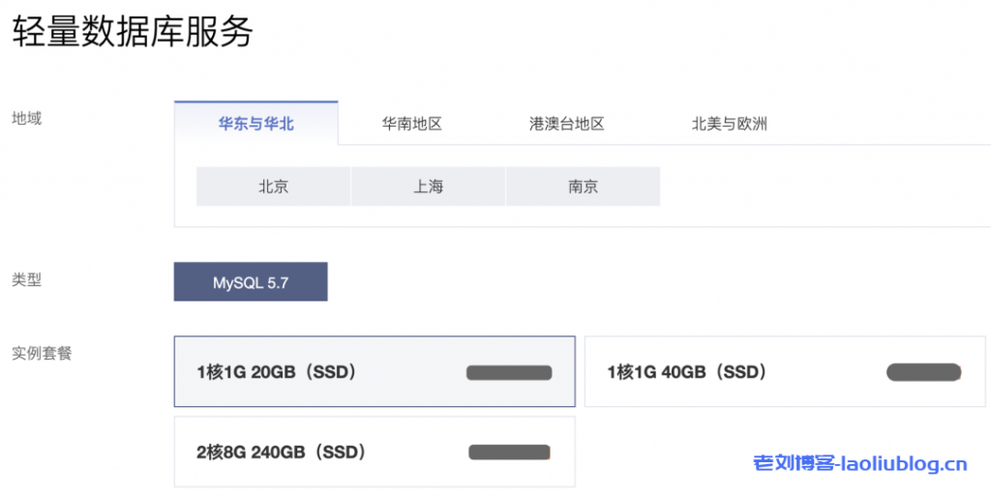Select the 上海 city option
Image resolution: width=991 pixels, height=498 pixels.
pos(428,187)
